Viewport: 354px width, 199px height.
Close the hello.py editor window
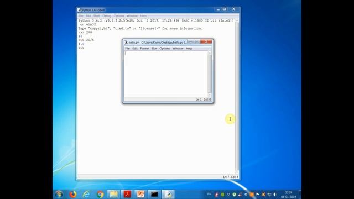[x=206, y=42]
